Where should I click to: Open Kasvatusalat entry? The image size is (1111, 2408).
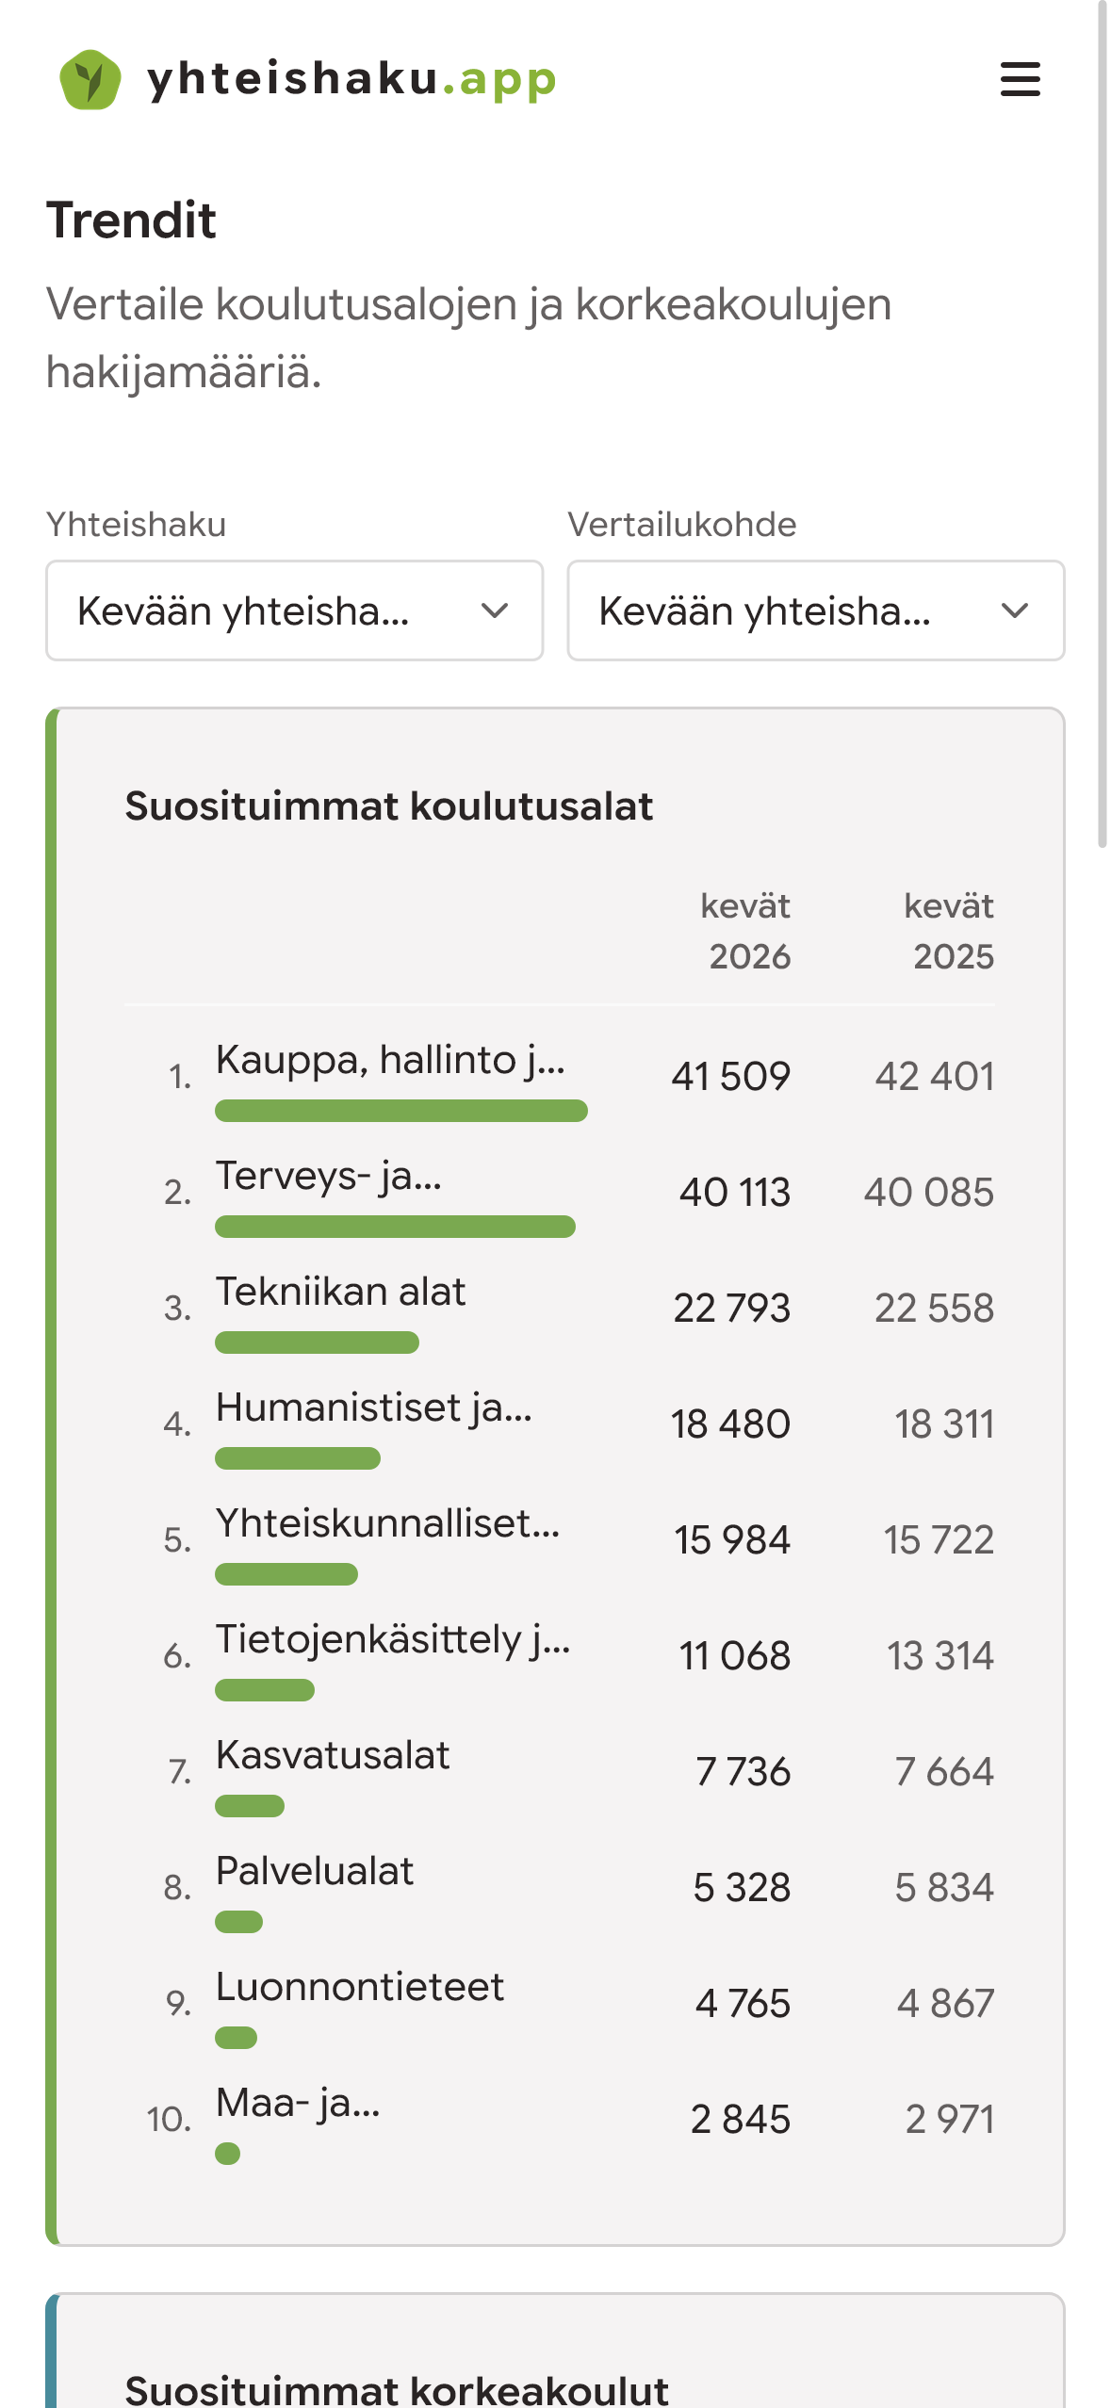point(560,1771)
